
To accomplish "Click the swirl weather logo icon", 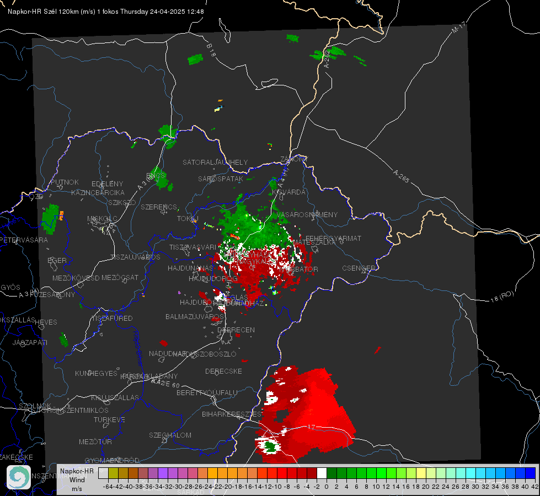I will point(19,477).
